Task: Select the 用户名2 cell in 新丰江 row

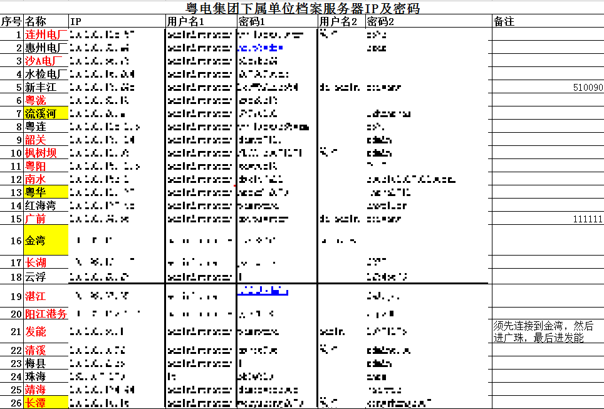Action: pos(341,87)
